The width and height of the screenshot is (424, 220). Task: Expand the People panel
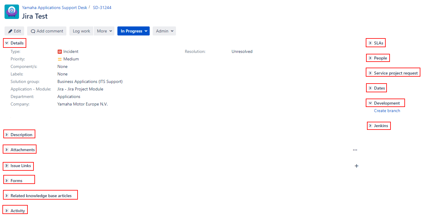coord(370,58)
